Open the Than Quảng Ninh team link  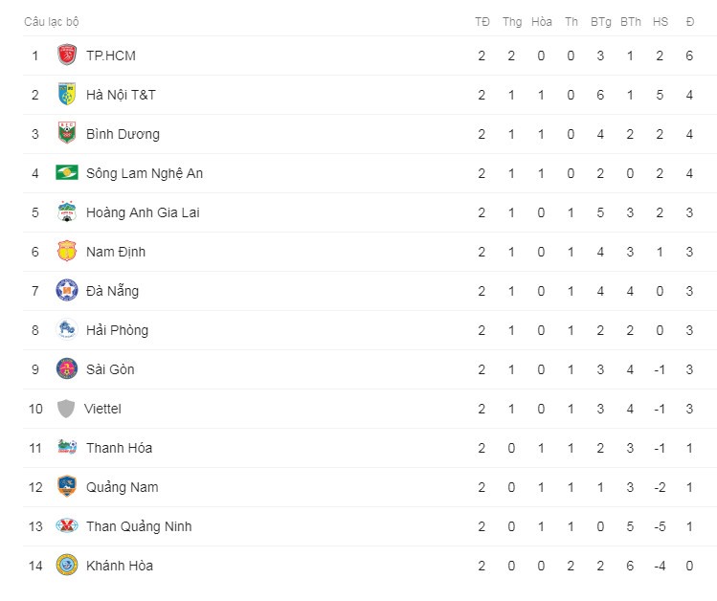(139, 526)
